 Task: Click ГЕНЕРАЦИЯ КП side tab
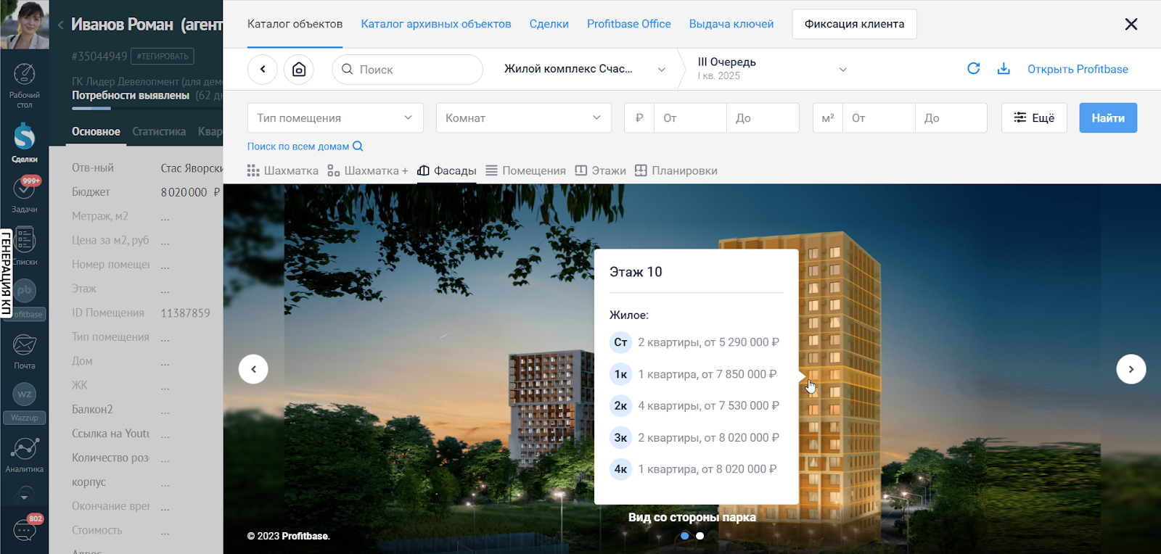point(7,274)
